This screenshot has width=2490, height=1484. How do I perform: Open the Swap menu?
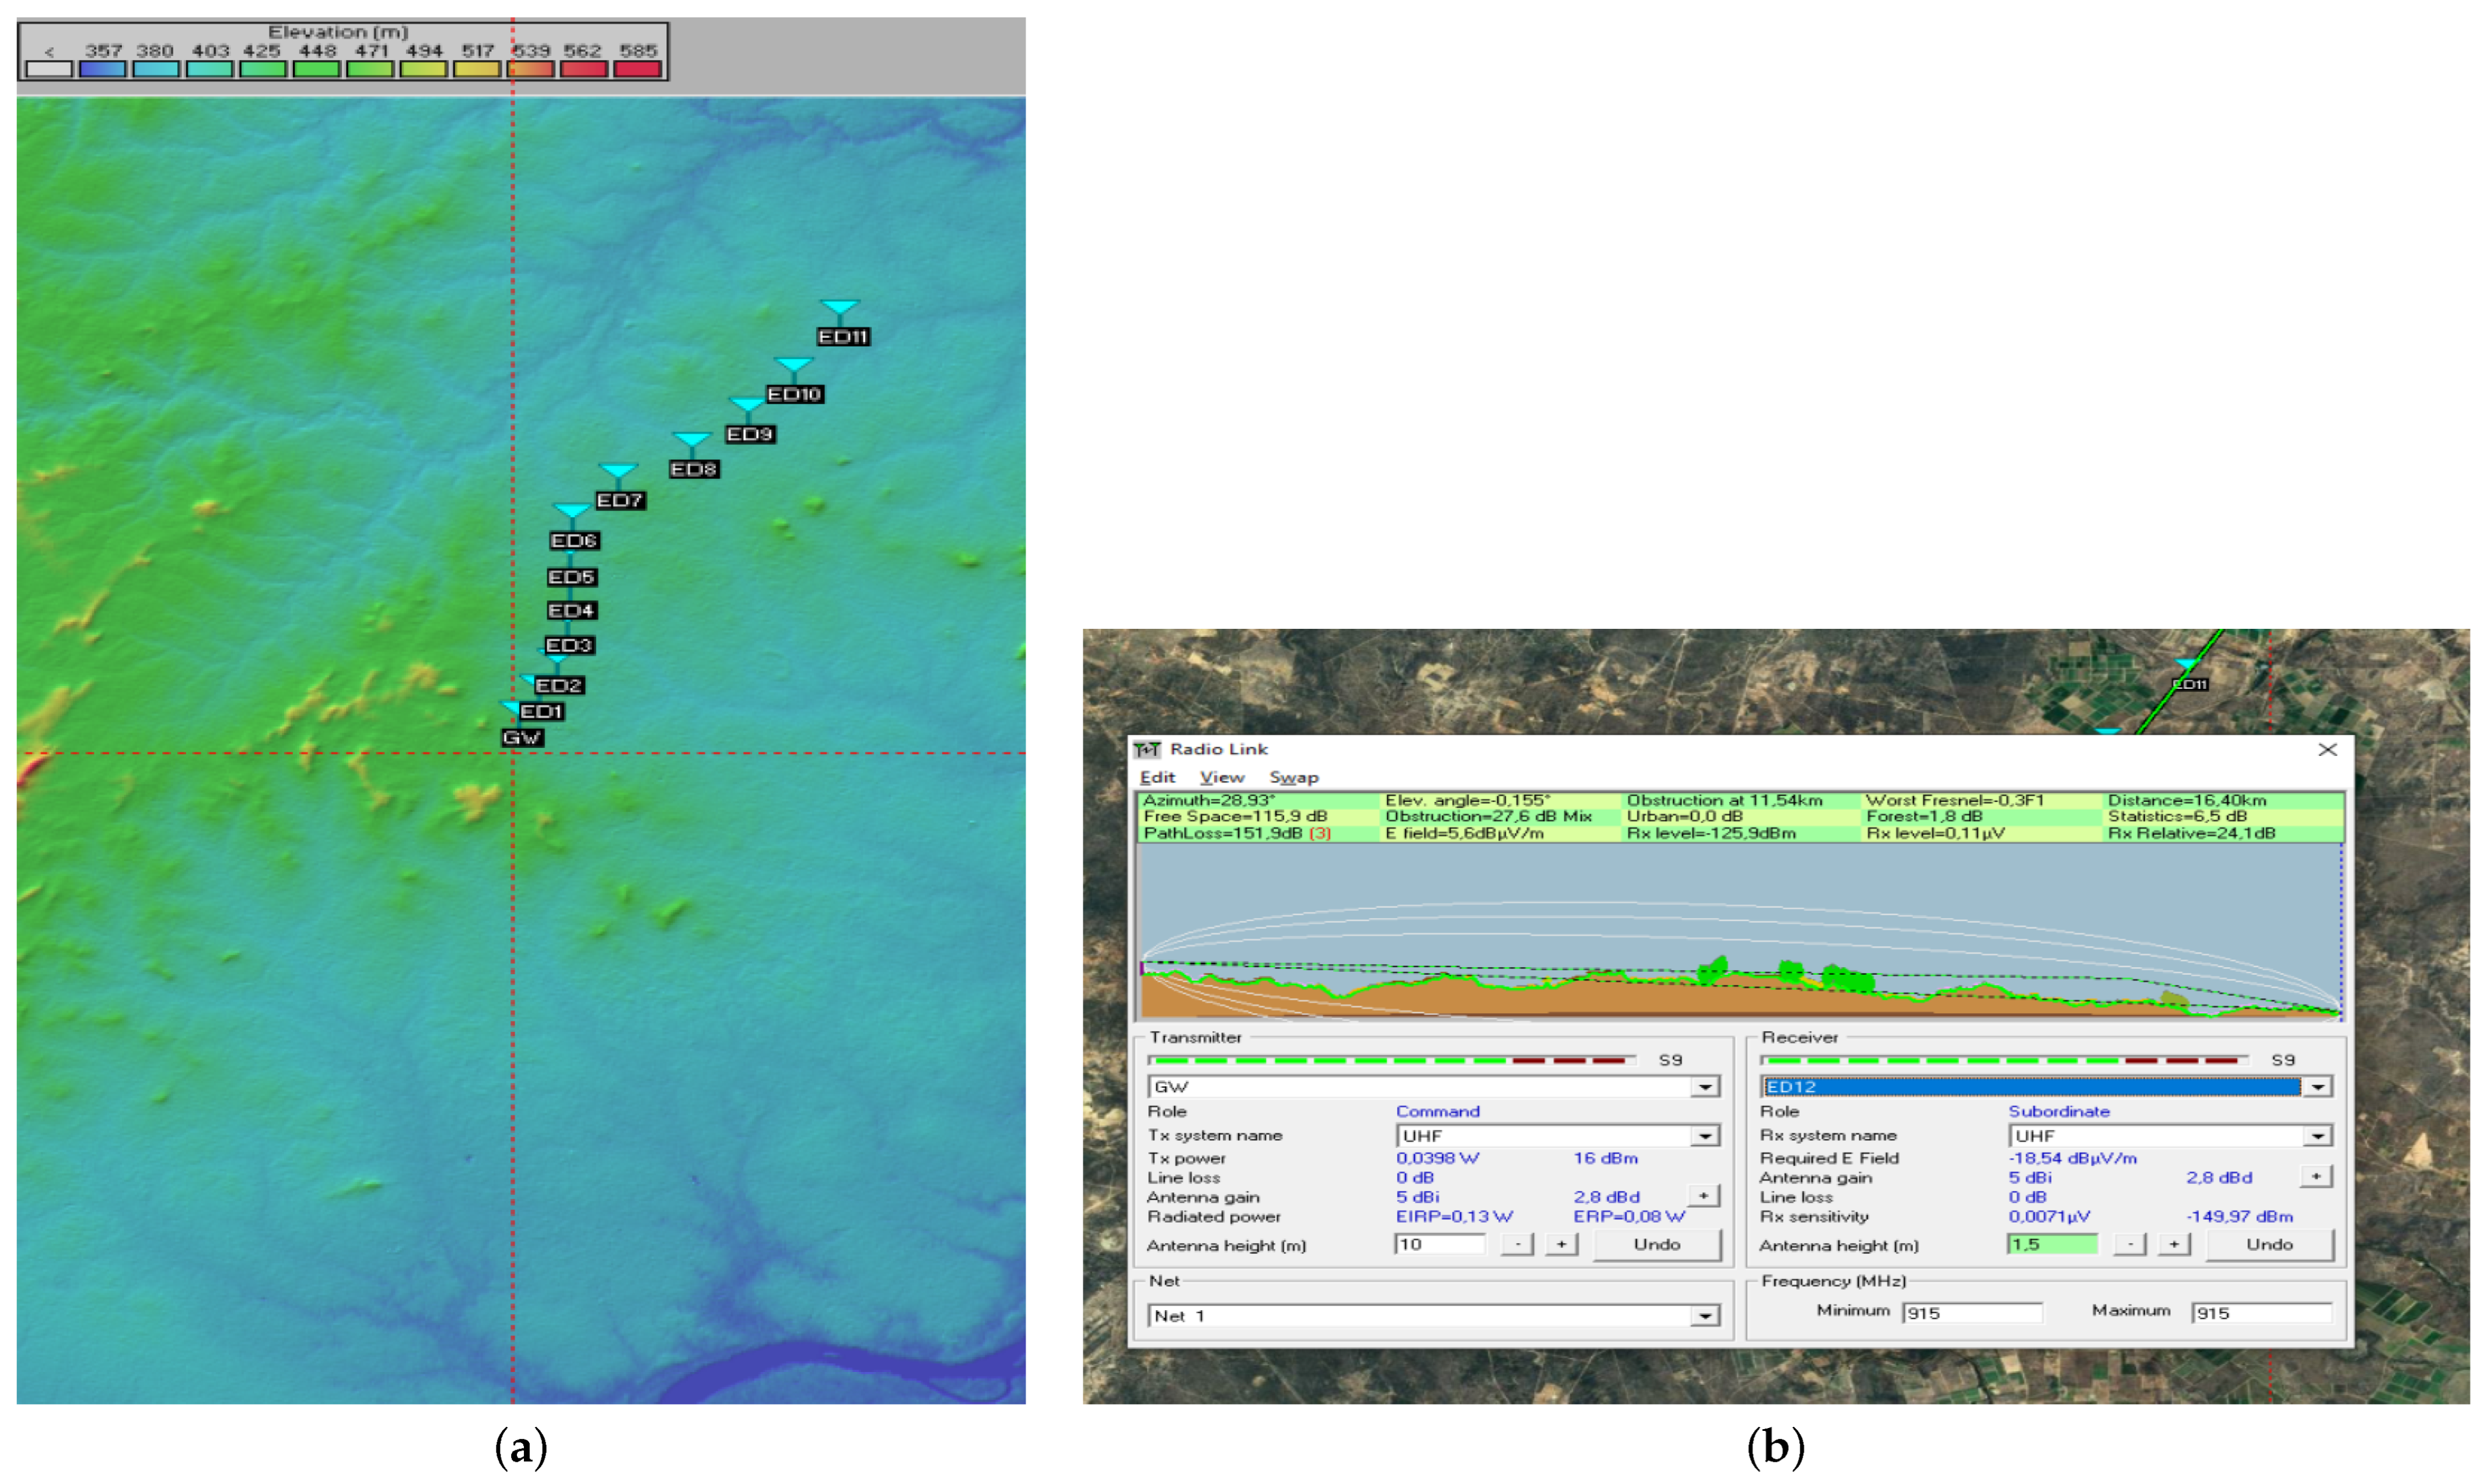click(1293, 777)
